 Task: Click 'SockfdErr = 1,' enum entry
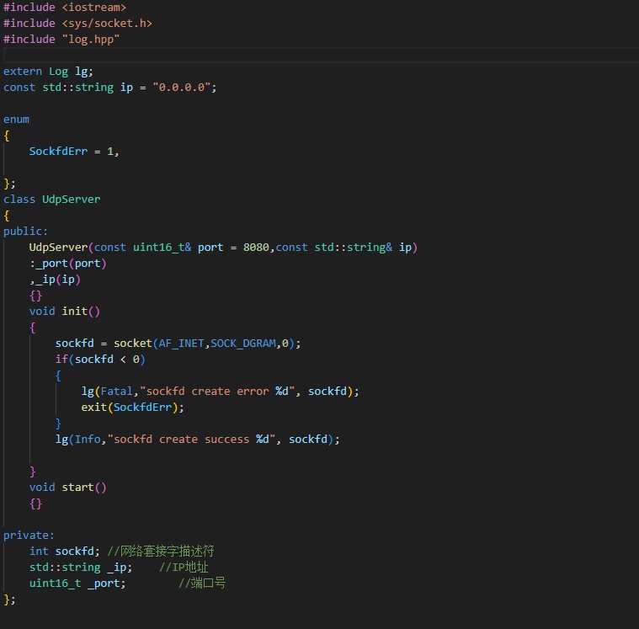point(74,152)
